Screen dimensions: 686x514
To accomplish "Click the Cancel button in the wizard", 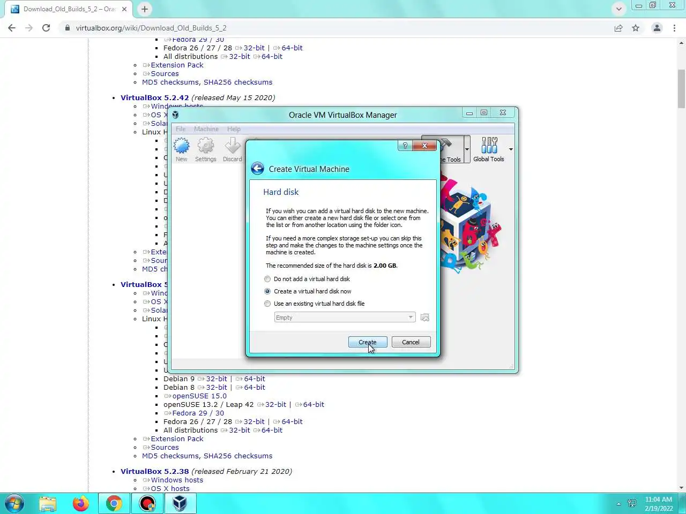I will [411, 342].
